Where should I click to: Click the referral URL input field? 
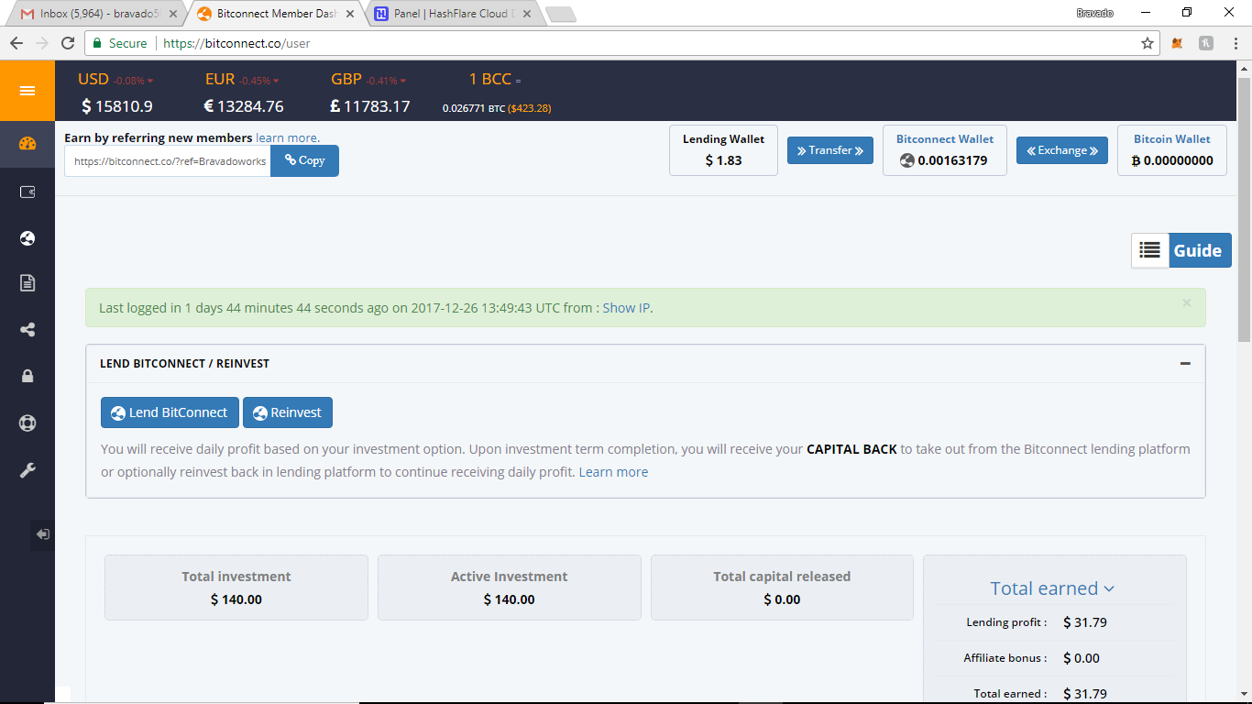pos(168,160)
